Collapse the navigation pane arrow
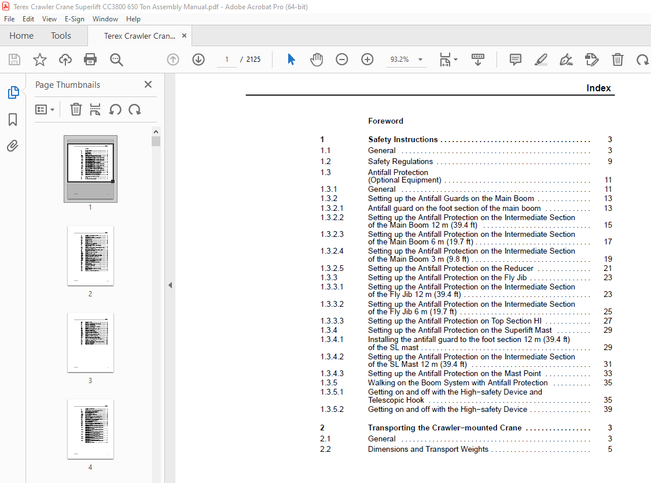 [x=170, y=285]
